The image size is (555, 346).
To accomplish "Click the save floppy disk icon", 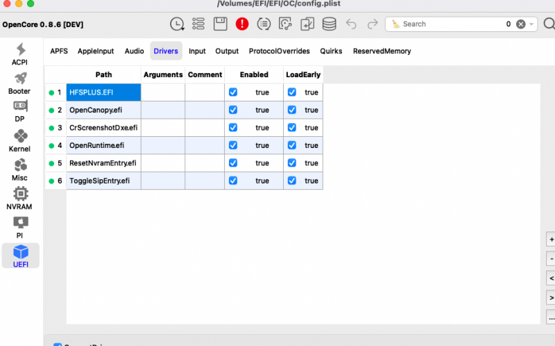I will pyautogui.click(x=220, y=24).
